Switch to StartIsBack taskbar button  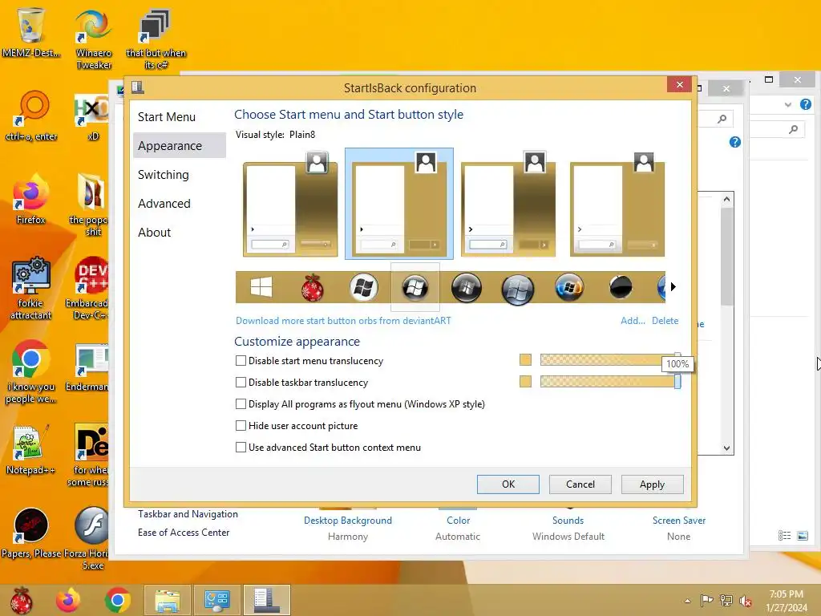(x=266, y=600)
